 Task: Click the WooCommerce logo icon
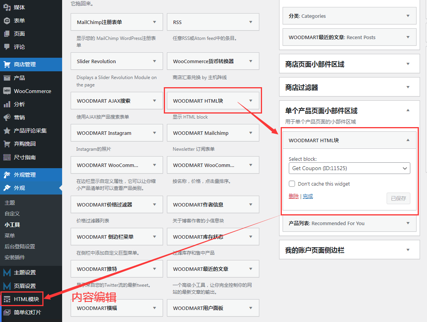pos(7,91)
